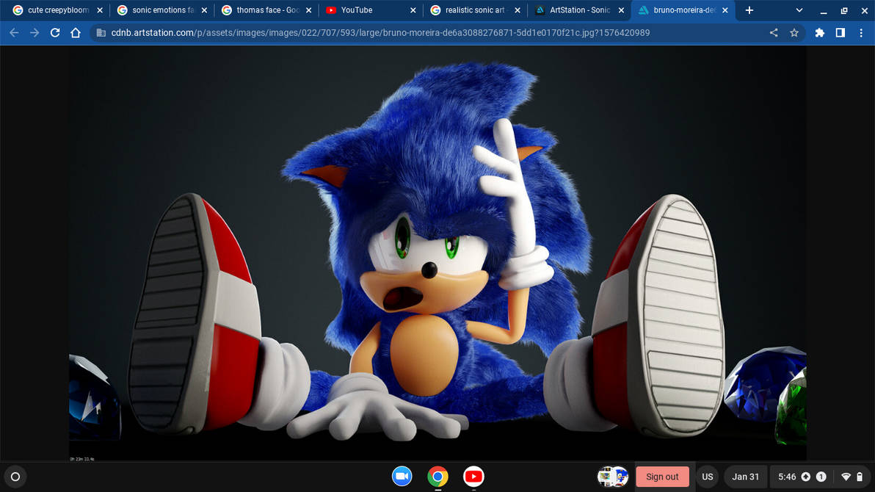The height and width of the screenshot is (492, 875).
Task: Reload the current page
Action: pos(54,33)
